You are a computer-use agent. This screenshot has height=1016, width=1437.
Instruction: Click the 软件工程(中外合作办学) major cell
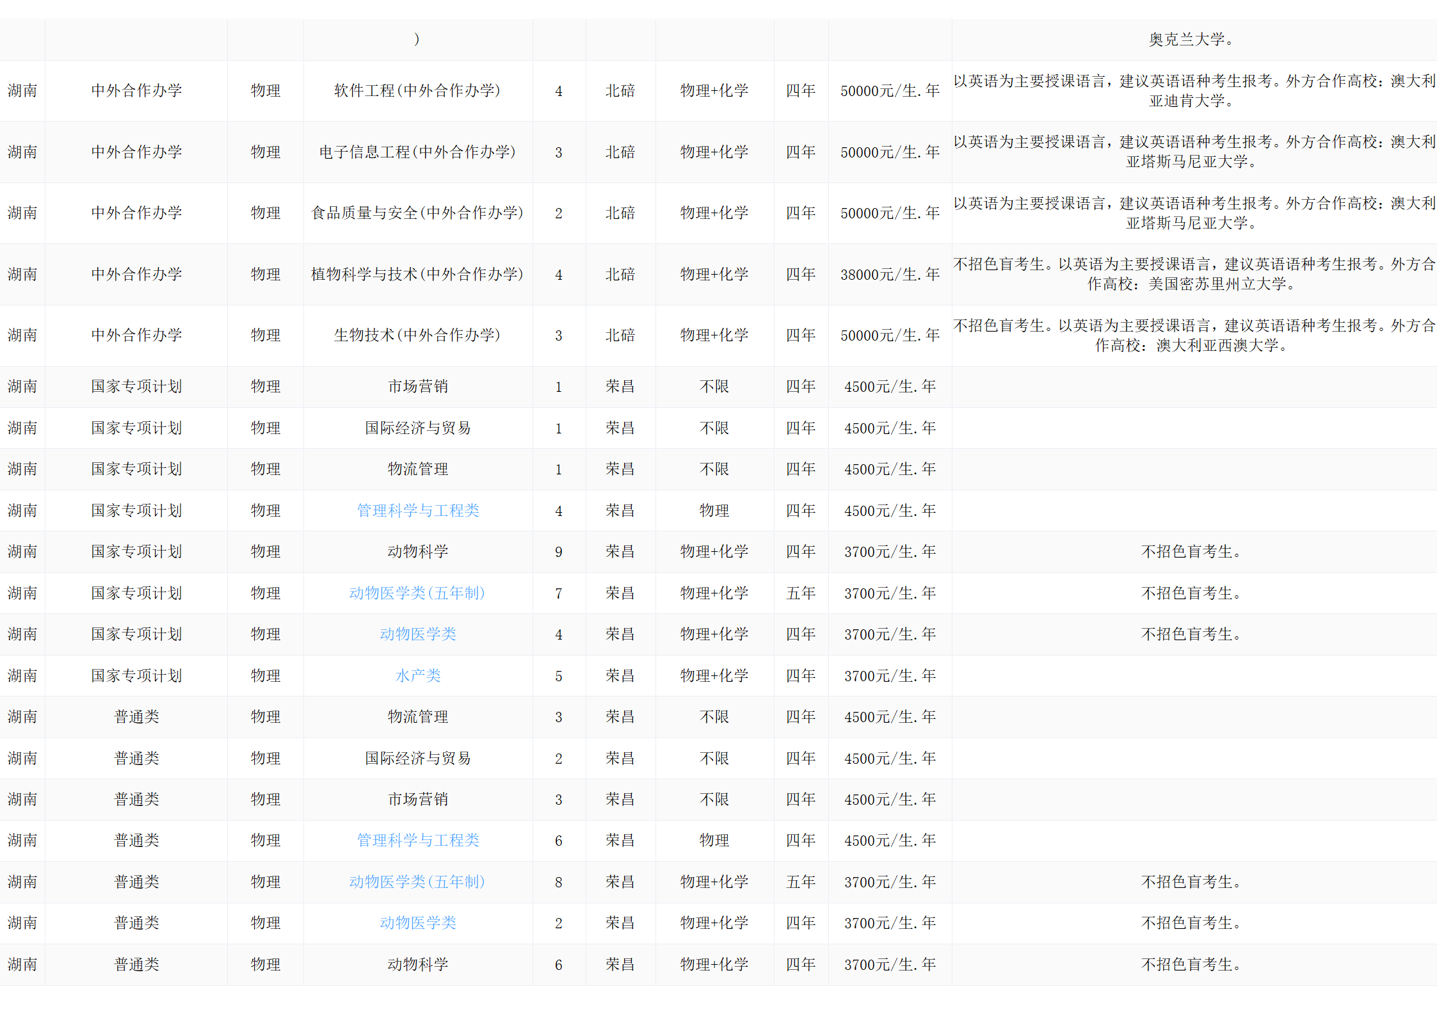(417, 90)
